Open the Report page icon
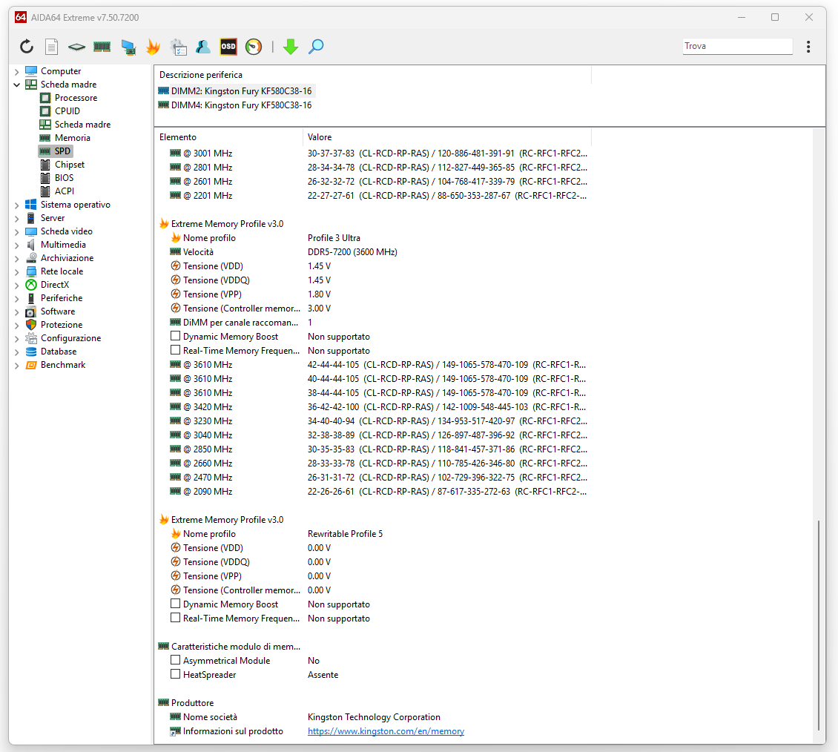Viewport: 838px width, 752px height. 51,47
